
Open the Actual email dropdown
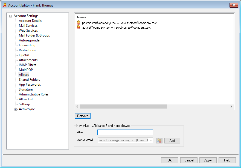[x=151, y=140]
